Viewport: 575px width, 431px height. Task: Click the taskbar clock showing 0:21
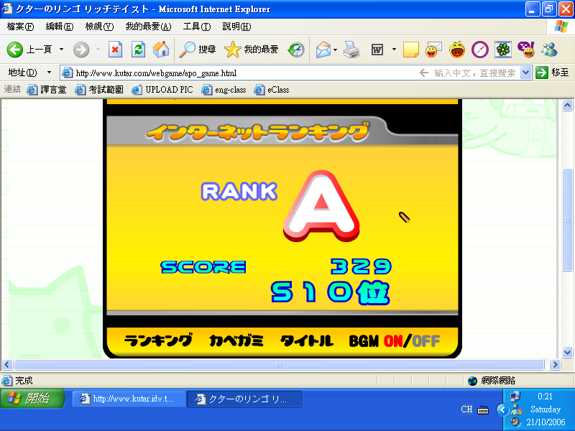(x=545, y=397)
